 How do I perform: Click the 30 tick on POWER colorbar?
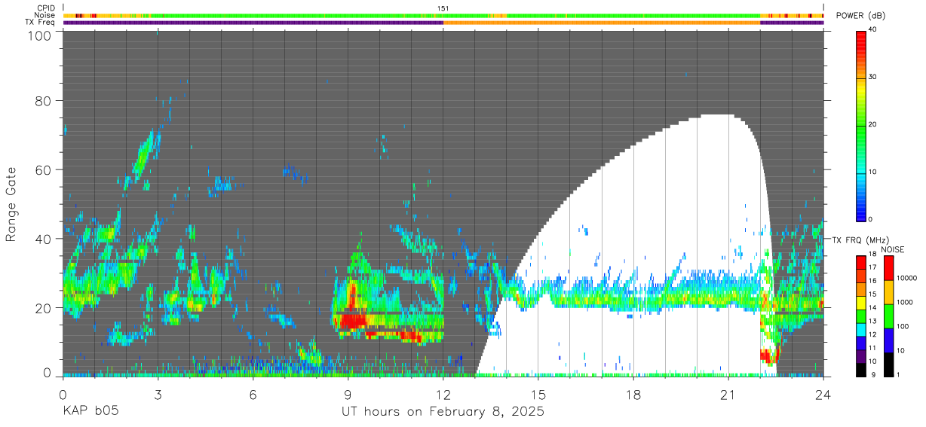872,77
